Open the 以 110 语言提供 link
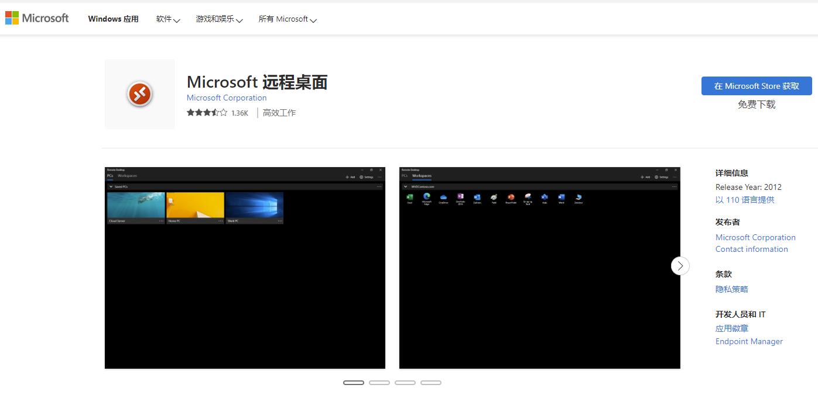 (745, 200)
